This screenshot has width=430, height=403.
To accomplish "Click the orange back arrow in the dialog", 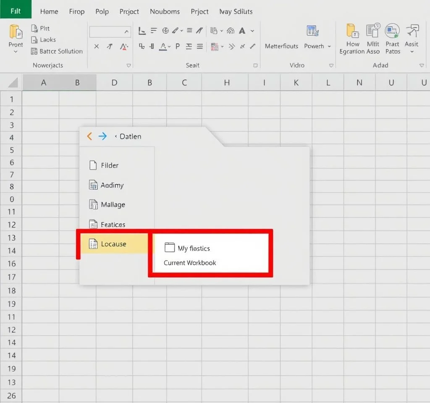I will click(x=89, y=136).
